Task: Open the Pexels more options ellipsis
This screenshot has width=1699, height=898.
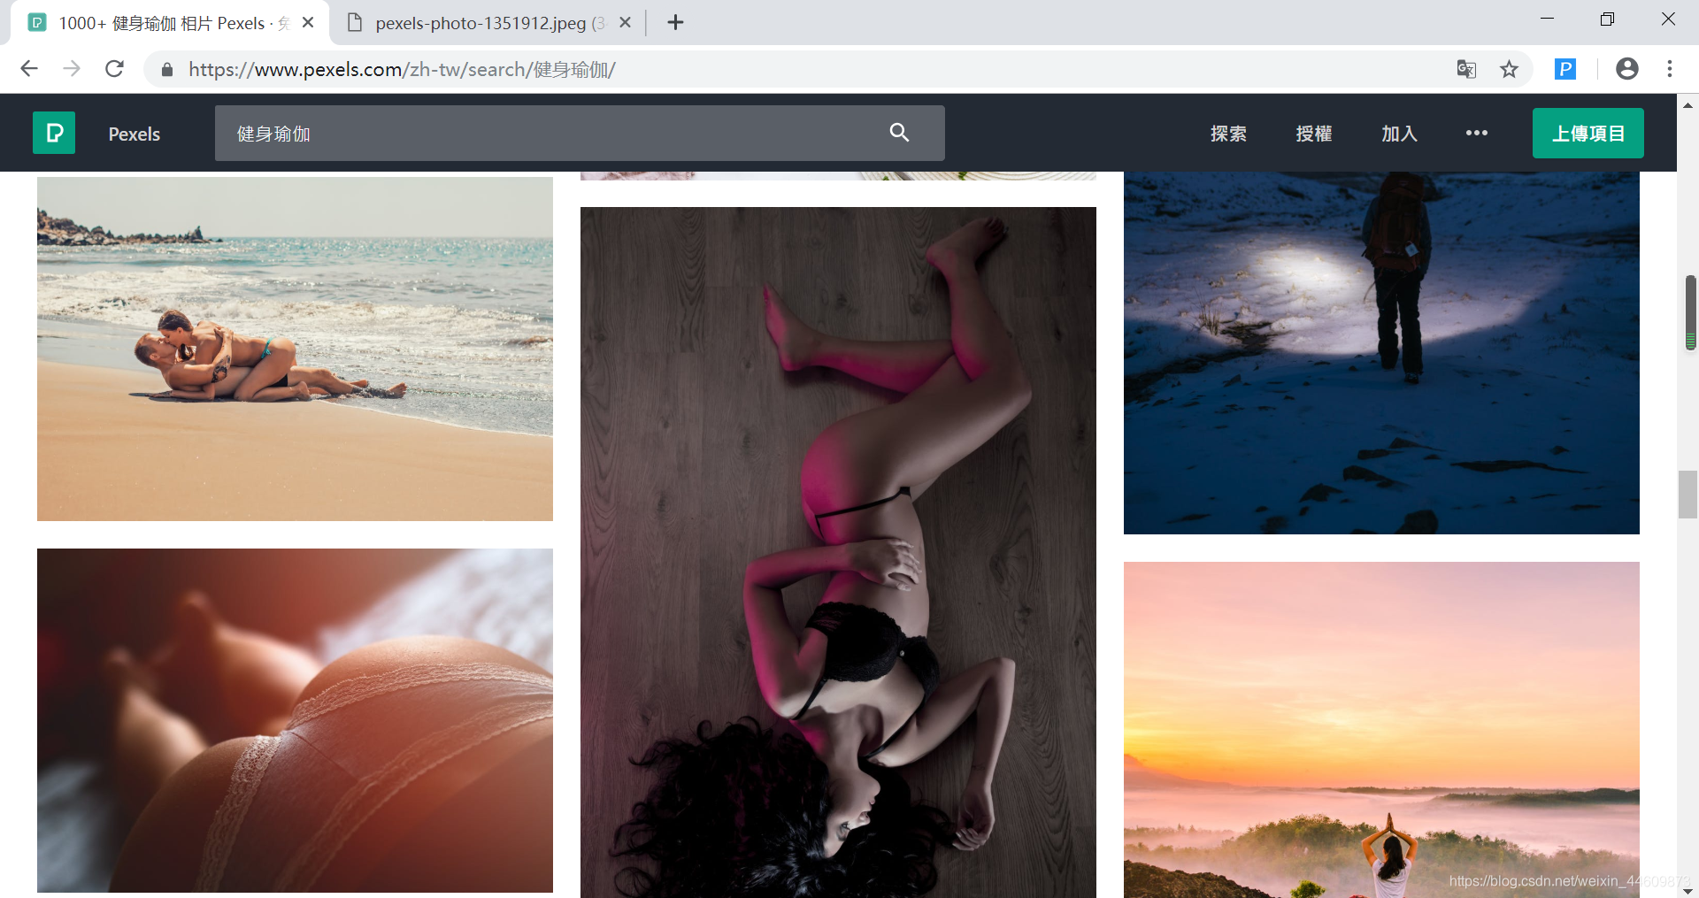Action: coord(1476,133)
